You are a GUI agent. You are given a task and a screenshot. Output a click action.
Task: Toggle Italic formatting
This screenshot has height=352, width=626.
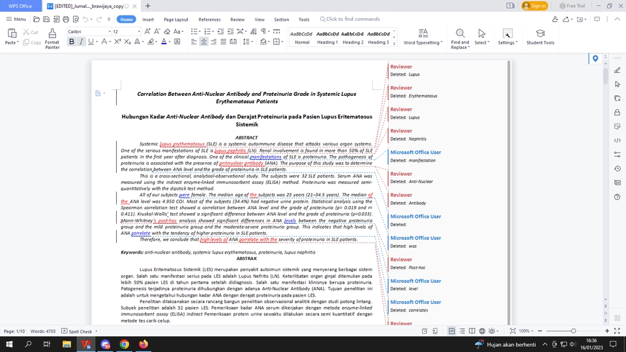coord(81,42)
